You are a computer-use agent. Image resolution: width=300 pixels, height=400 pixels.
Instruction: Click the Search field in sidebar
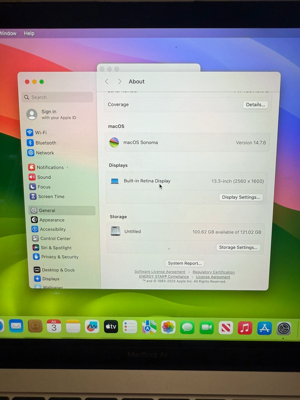(x=57, y=97)
